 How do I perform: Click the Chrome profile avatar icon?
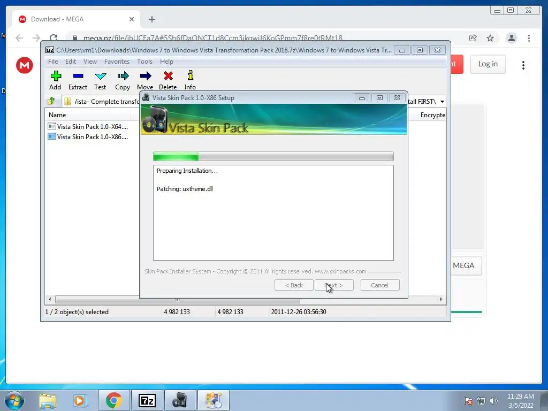click(511, 38)
